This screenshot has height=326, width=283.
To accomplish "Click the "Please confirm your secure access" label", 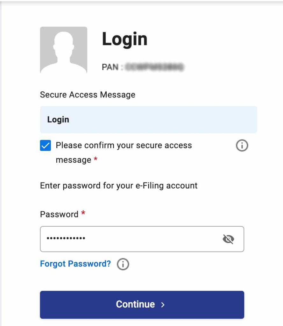I will 124,145.
